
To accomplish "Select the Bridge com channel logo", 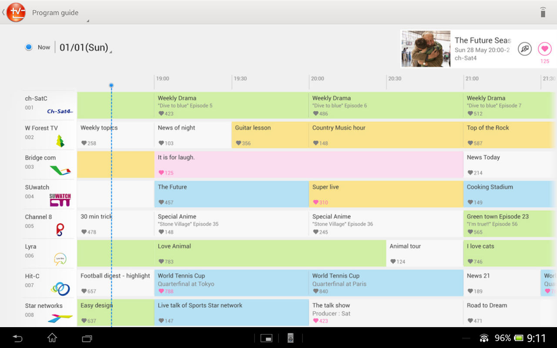I will (x=60, y=171).
